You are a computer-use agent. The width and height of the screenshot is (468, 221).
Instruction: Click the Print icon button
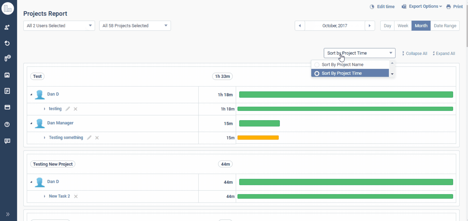[x=454, y=7]
